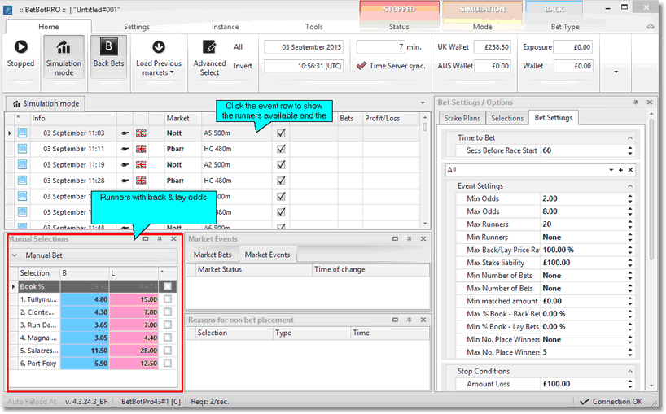Collapse the Manual Bet group
This screenshot has width=666, height=414.
15,255
